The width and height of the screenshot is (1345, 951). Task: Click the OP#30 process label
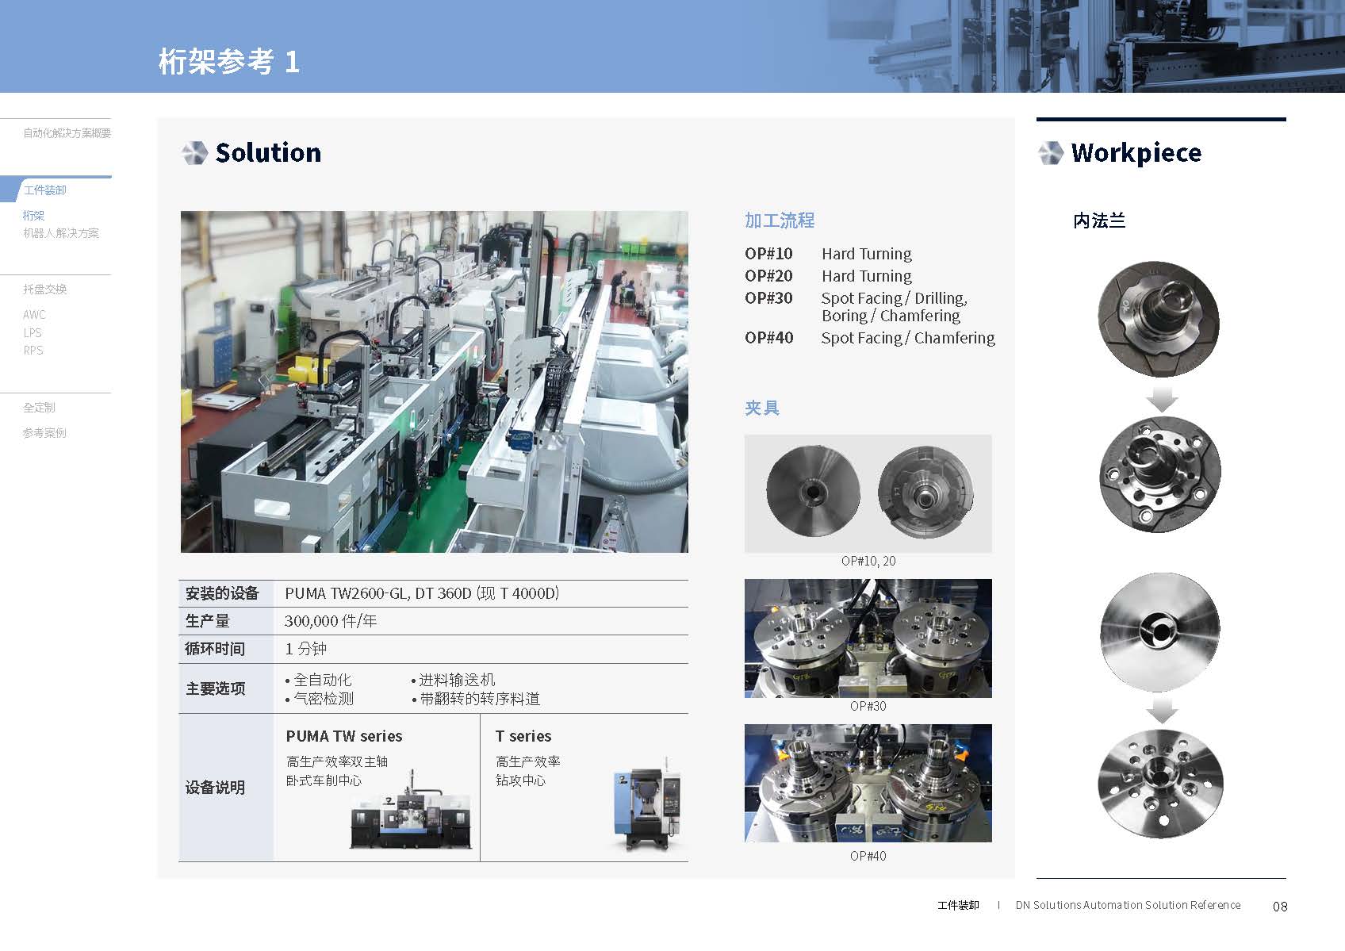768,298
